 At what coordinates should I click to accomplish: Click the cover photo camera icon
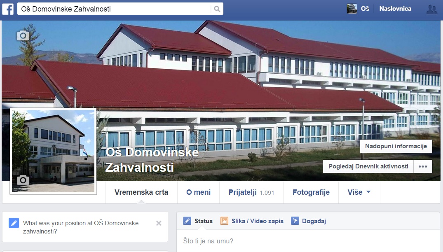click(x=23, y=35)
